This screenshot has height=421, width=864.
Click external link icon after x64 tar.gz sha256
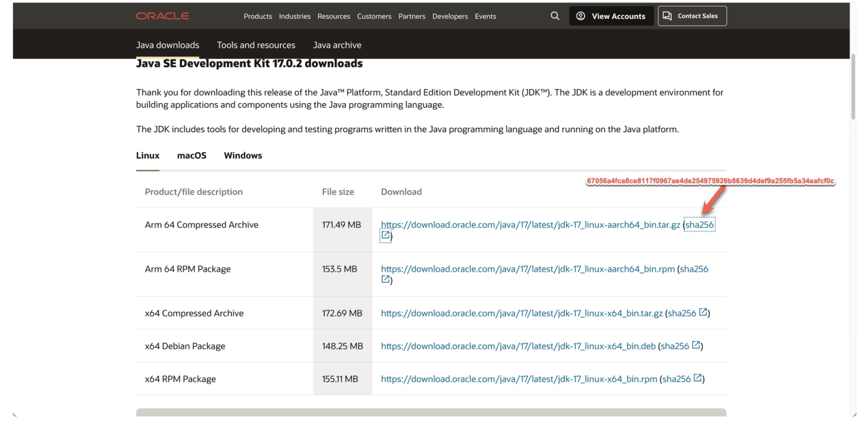(x=703, y=312)
